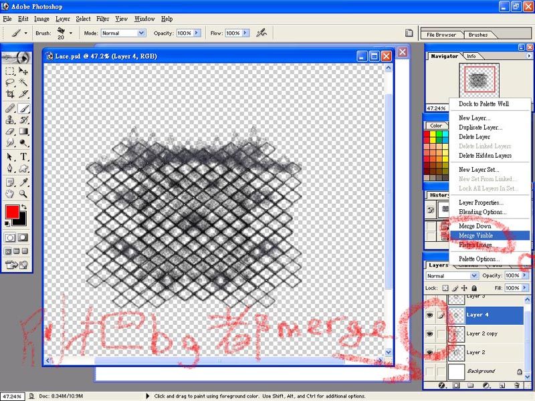This screenshot has width=535, height=401.
Task: Select the Zoom tool
Action: tap(23, 194)
